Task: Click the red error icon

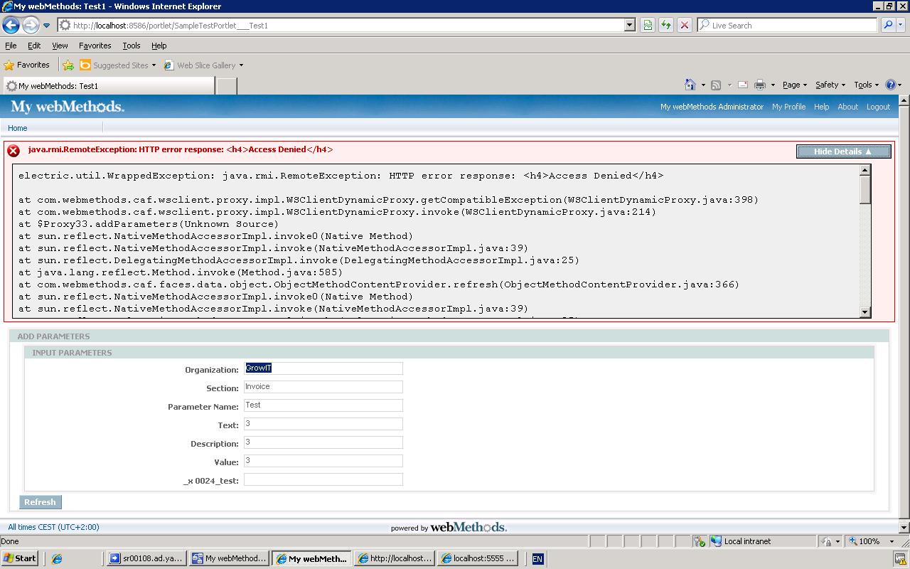Action: click(14, 151)
